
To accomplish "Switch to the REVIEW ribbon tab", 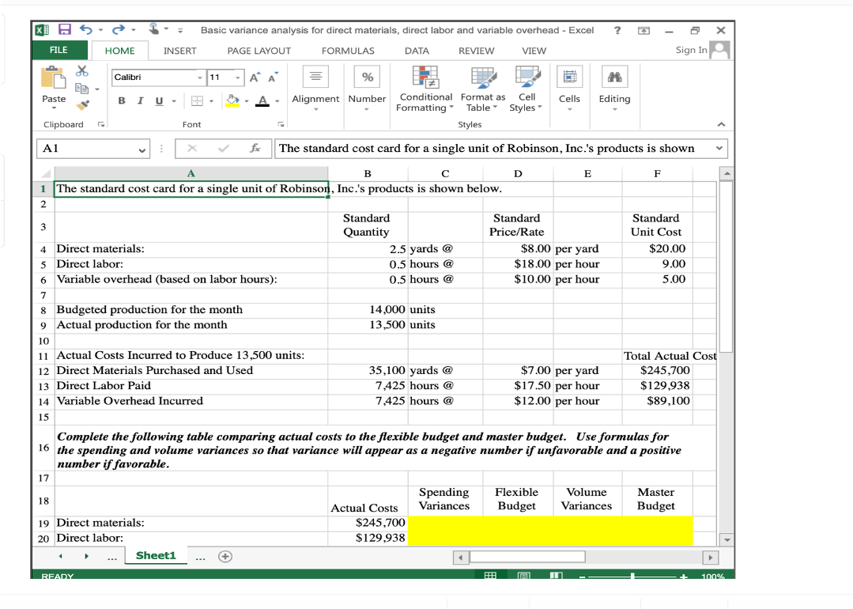I will 477,50.
